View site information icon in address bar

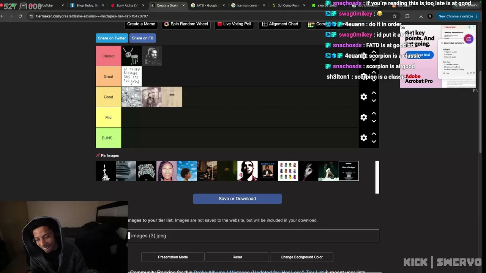click(x=31, y=16)
